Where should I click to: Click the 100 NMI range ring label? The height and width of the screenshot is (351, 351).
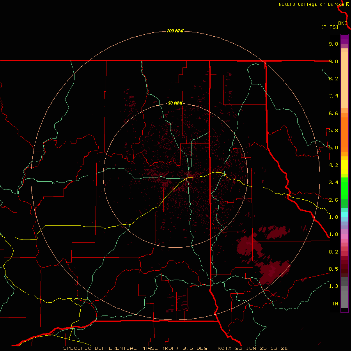coord(175,31)
